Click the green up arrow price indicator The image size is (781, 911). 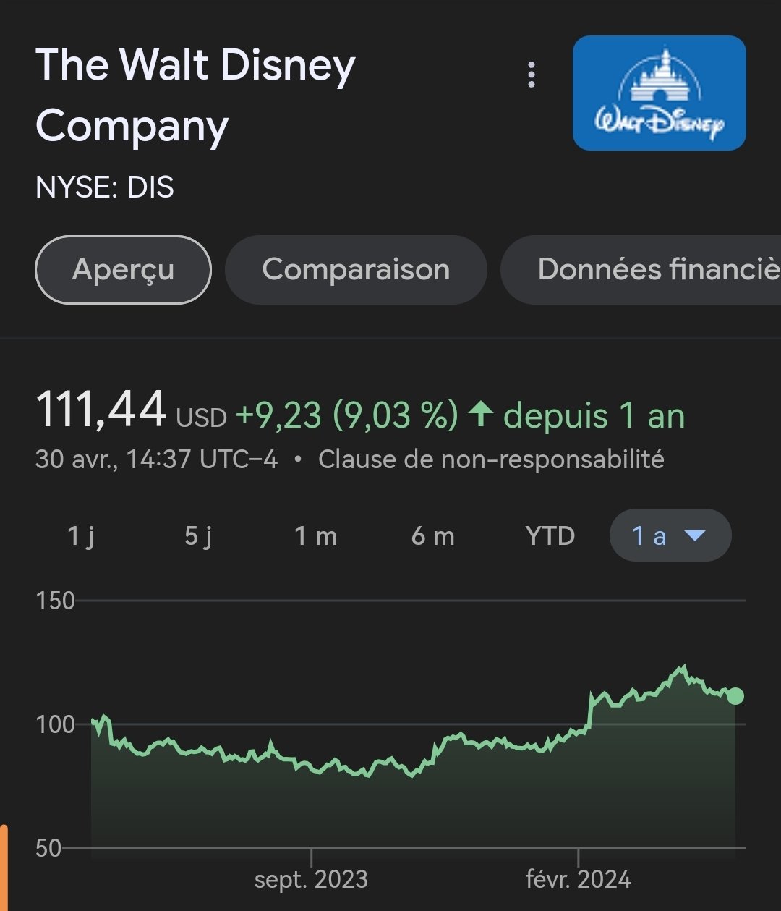(x=481, y=415)
